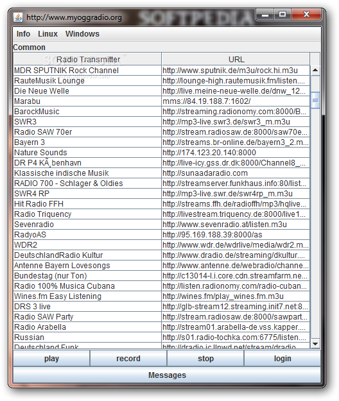Click the stop button
This screenshot has height=401, width=339.
coord(205,358)
